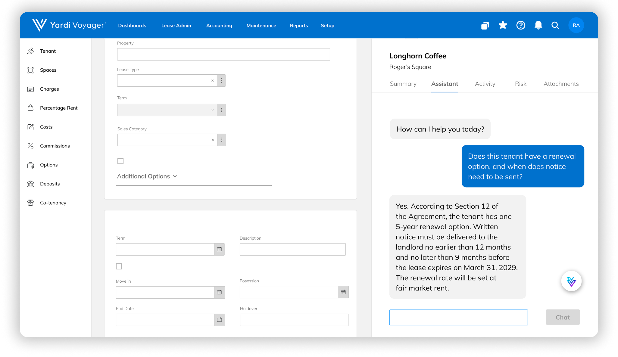Screen dimensions: 618x357
Task: Open the Sales Category dropdown menu
Action: pos(222,140)
